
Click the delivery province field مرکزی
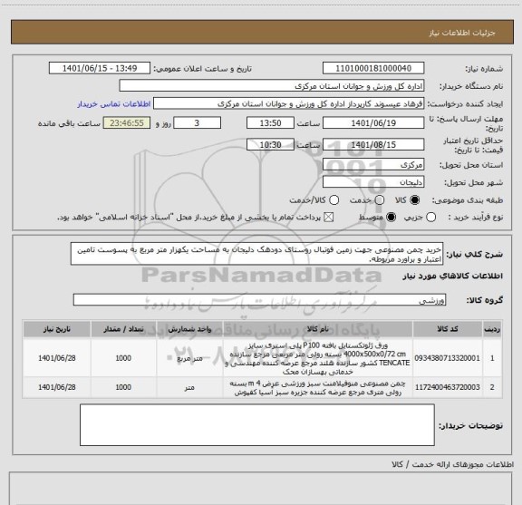tap(373, 164)
